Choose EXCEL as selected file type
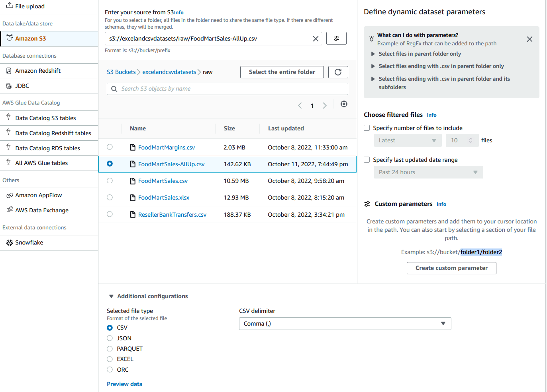This screenshot has height=392, width=547. pyautogui.click(x=110, y=359)
